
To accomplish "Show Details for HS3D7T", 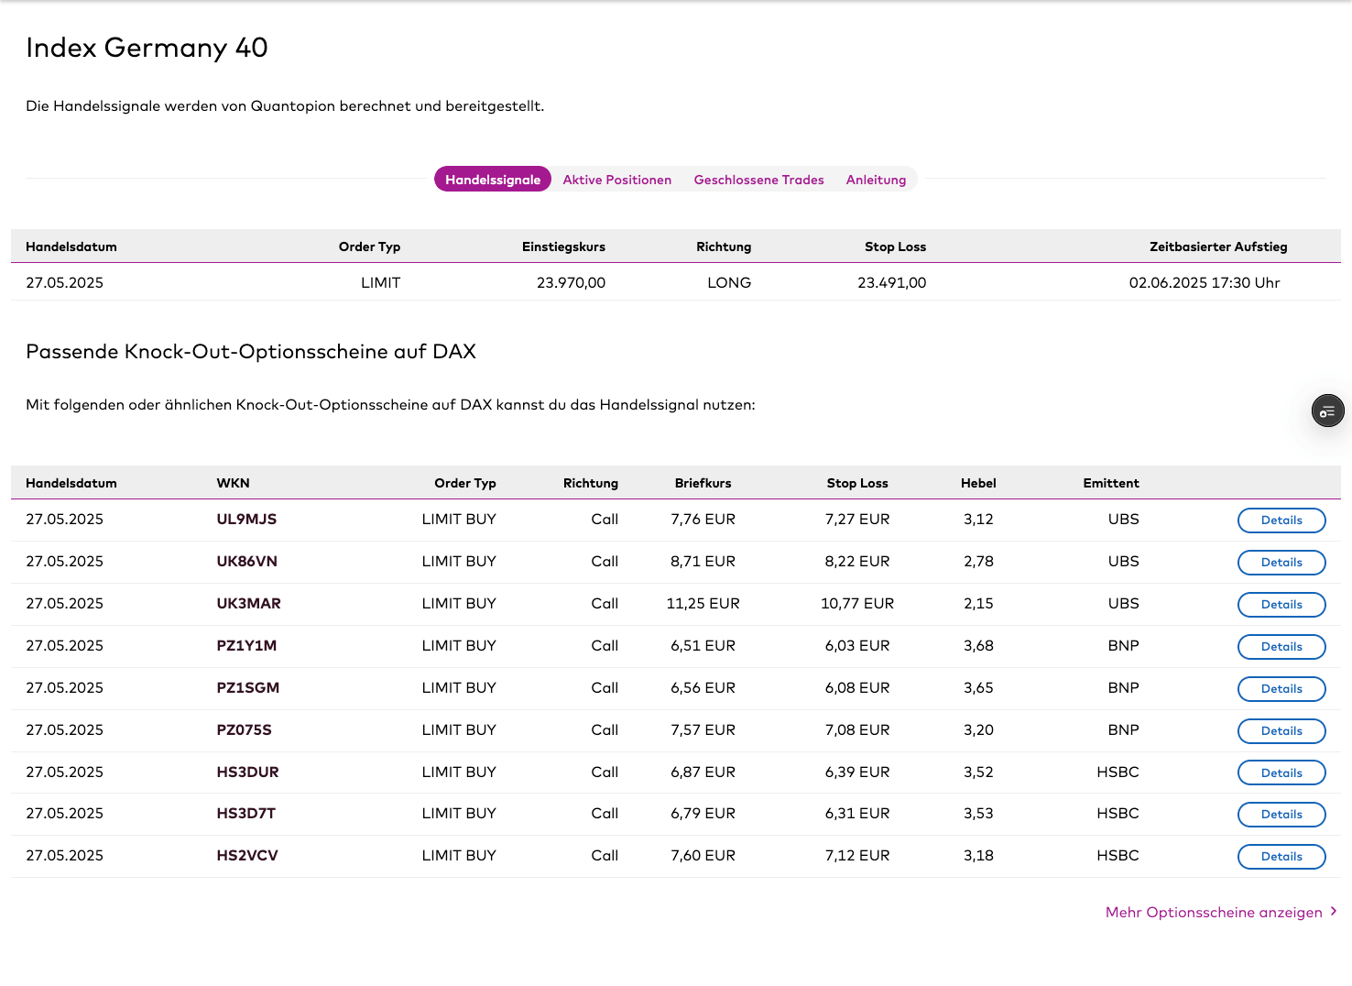I will point(1281,815).
